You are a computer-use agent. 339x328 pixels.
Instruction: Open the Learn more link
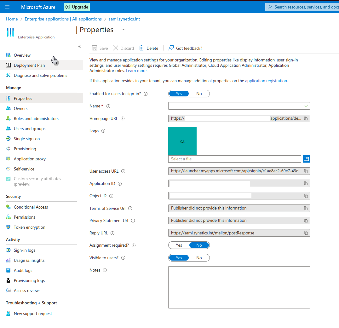[x=137, y=71]
